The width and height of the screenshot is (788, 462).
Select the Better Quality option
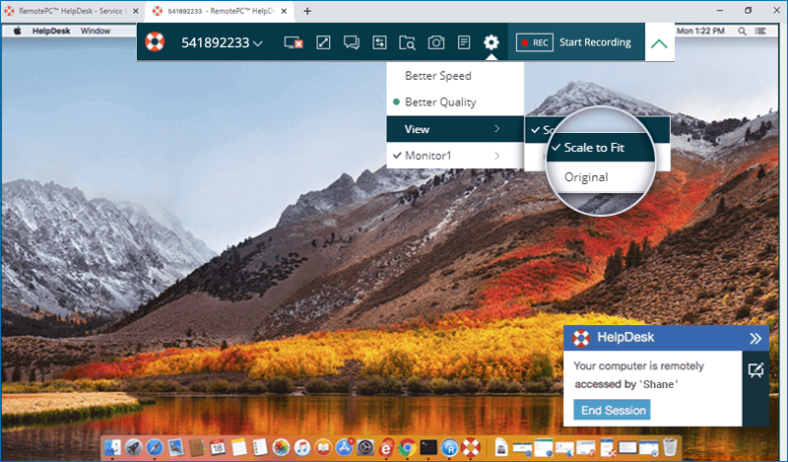[439, 102]
